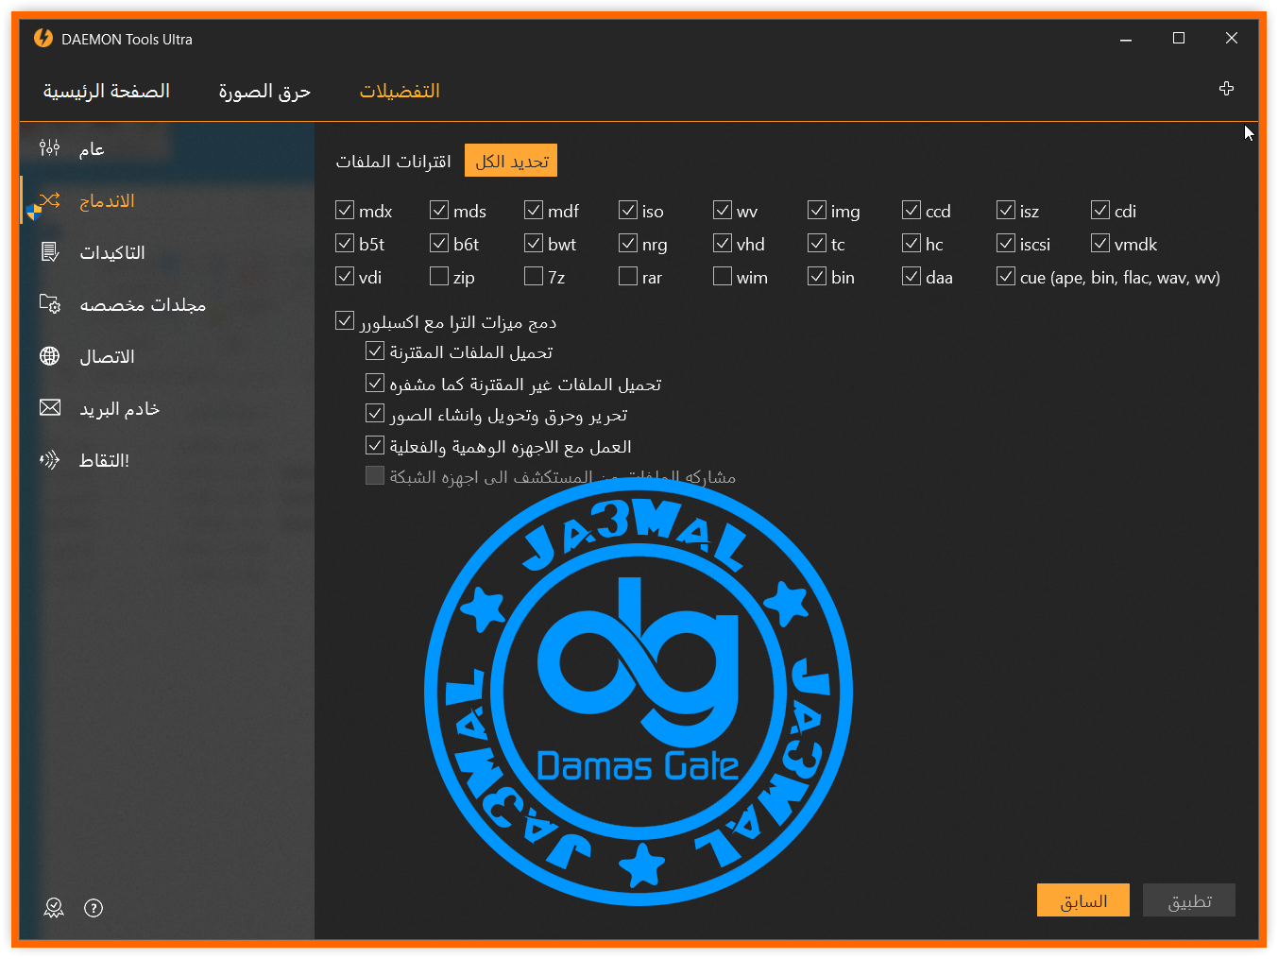Uncheck the cdi file association
This screenshot has height=959, width=1278.
point(1100,210)
